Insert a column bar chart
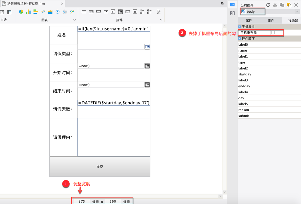 (28, 12)
